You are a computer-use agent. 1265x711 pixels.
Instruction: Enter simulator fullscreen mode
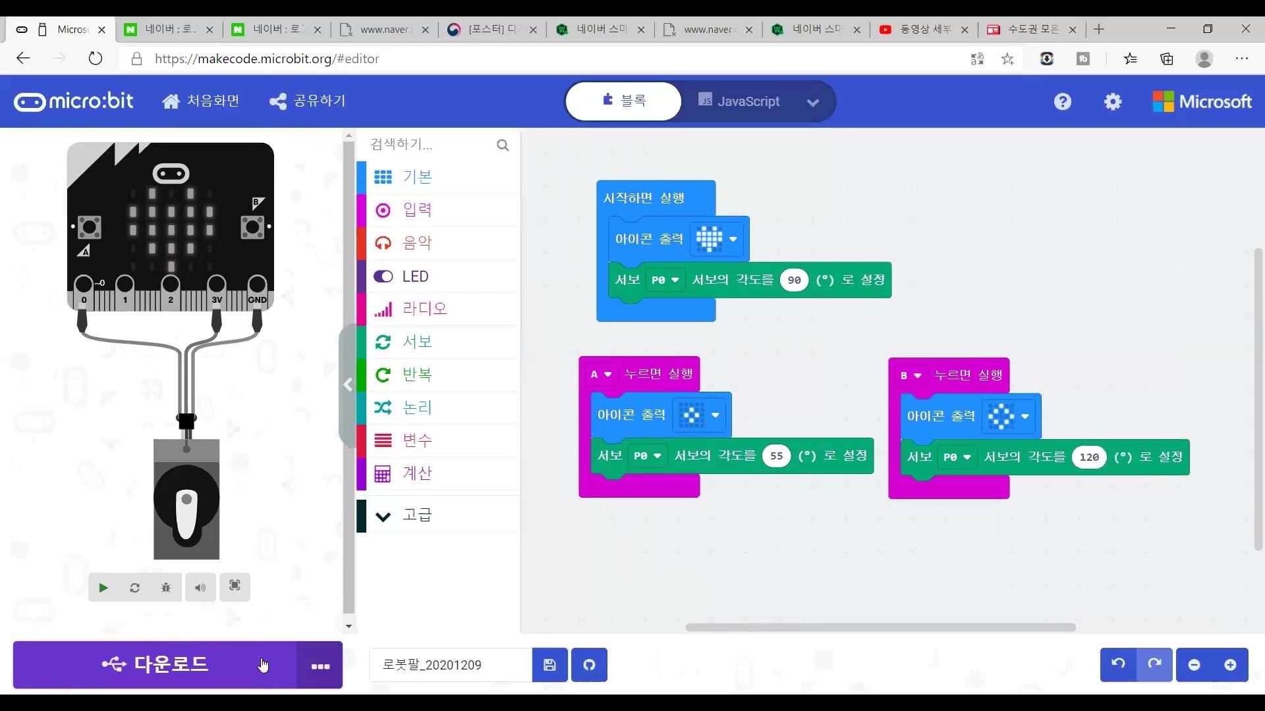[234, 587]
